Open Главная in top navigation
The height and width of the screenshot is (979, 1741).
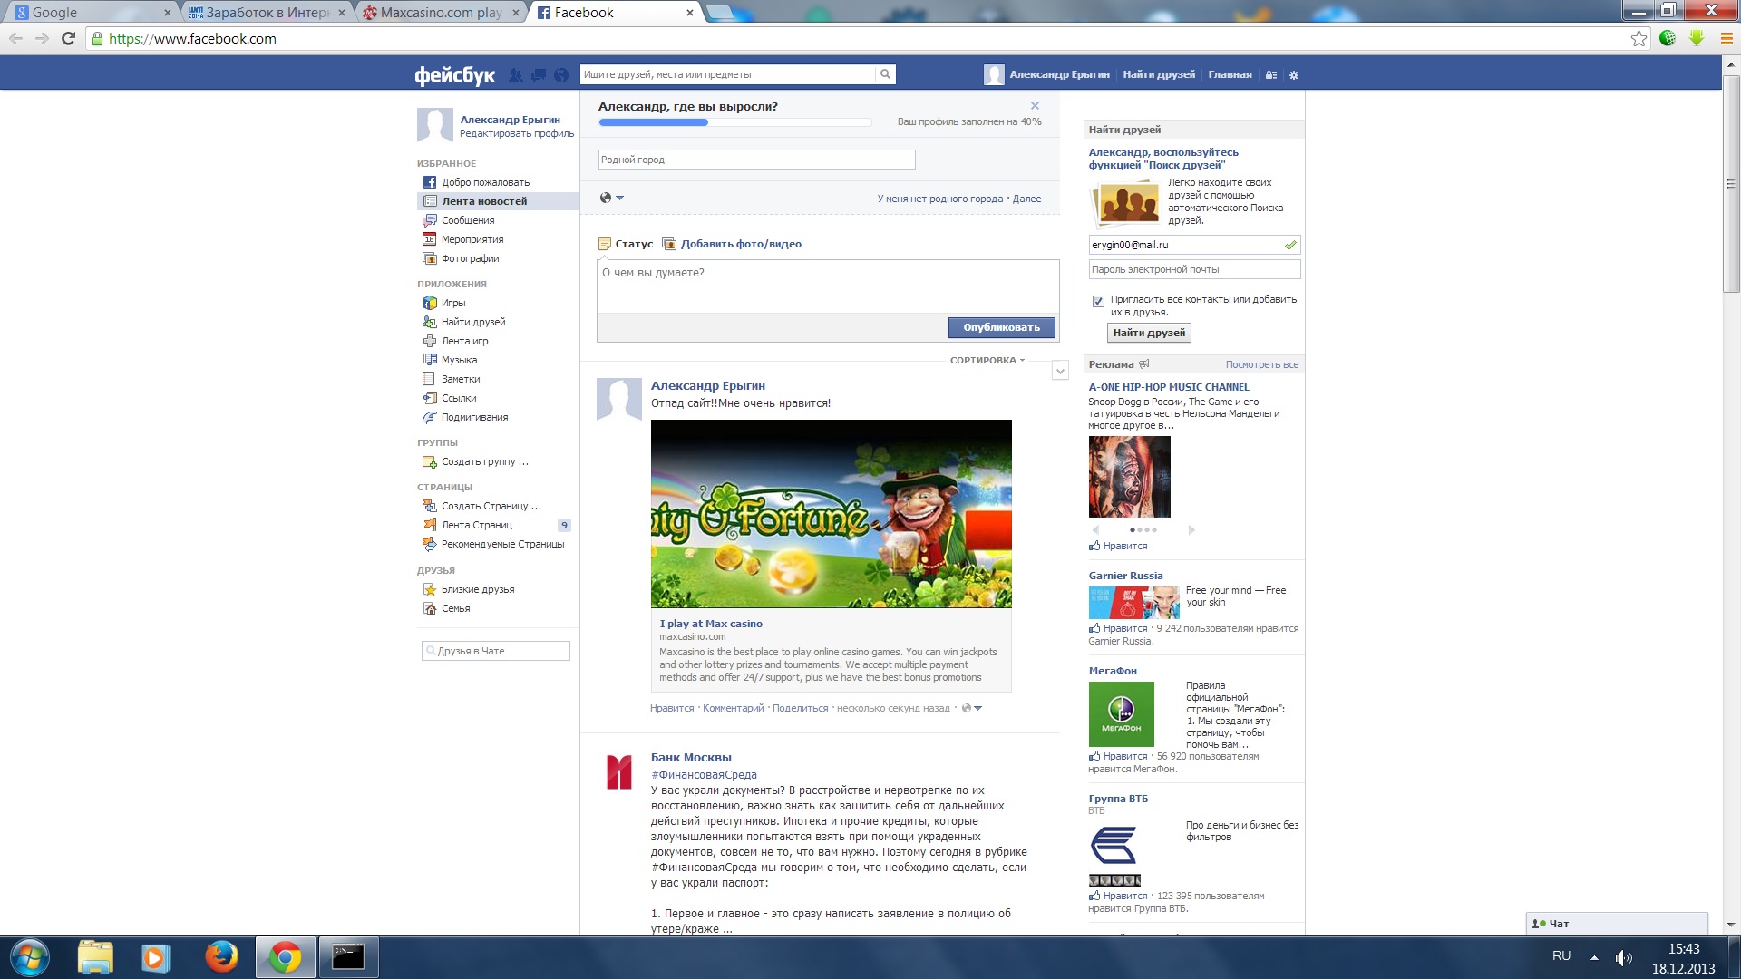1230,74
